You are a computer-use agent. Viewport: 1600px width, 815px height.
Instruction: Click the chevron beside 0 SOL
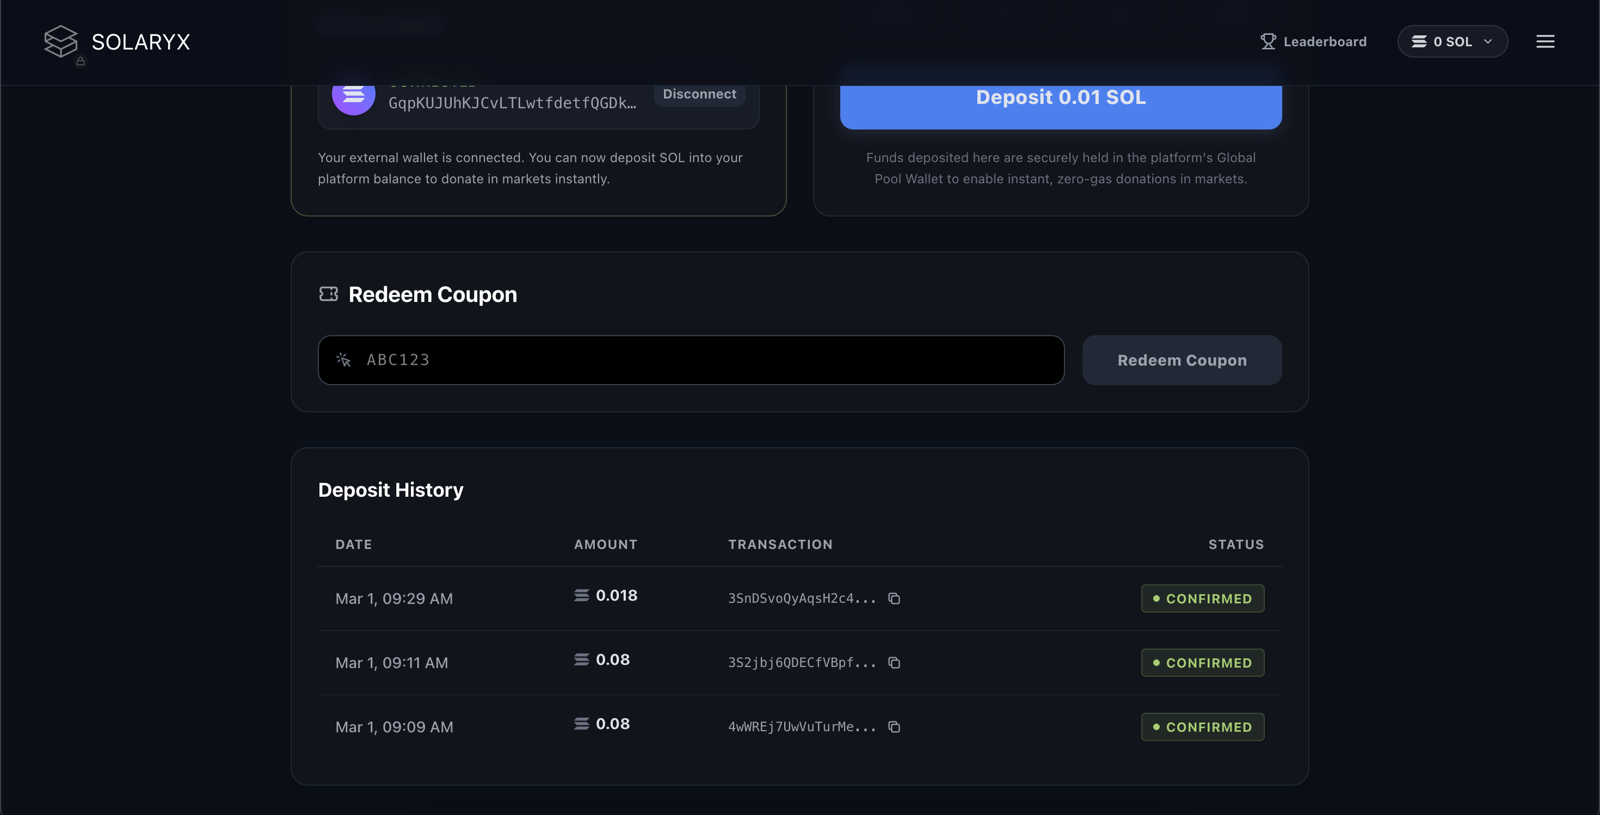[1487, 41]
